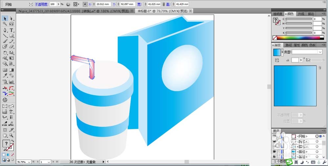Viewport: 328px width, 166px height.
Task: Select the Rotate tool
Action: (x=5, y=53)
